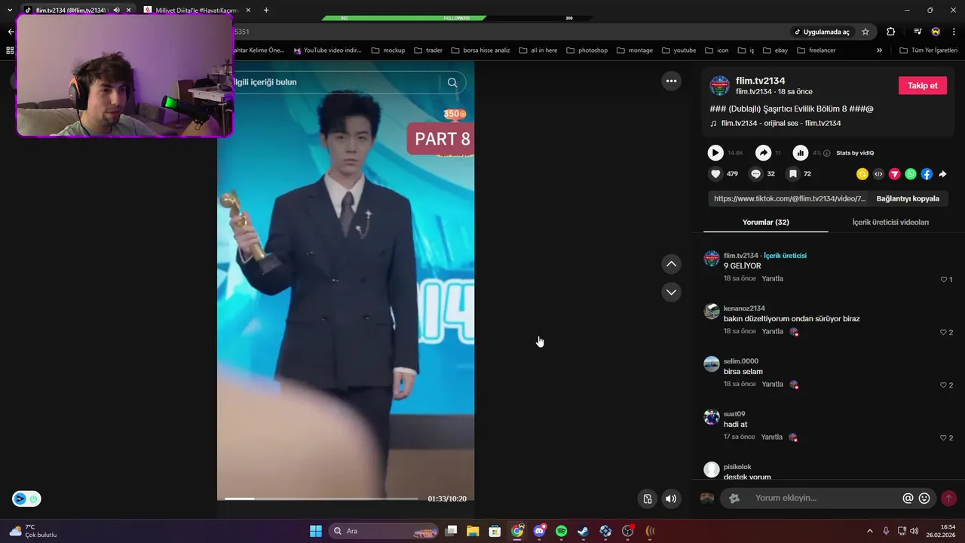965x543 pixels.
Task: Mute the video using the speaker button
Action: [x=671, y=499]
